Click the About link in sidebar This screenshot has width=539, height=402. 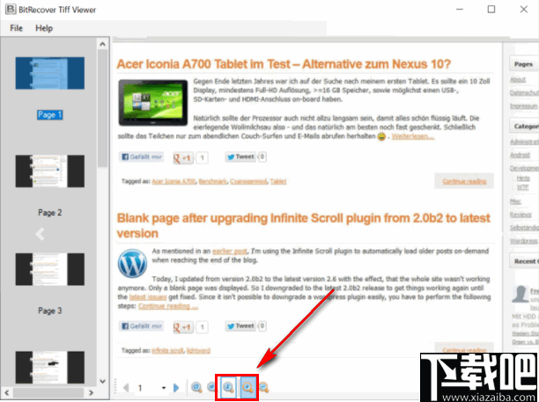coord(518,80)
